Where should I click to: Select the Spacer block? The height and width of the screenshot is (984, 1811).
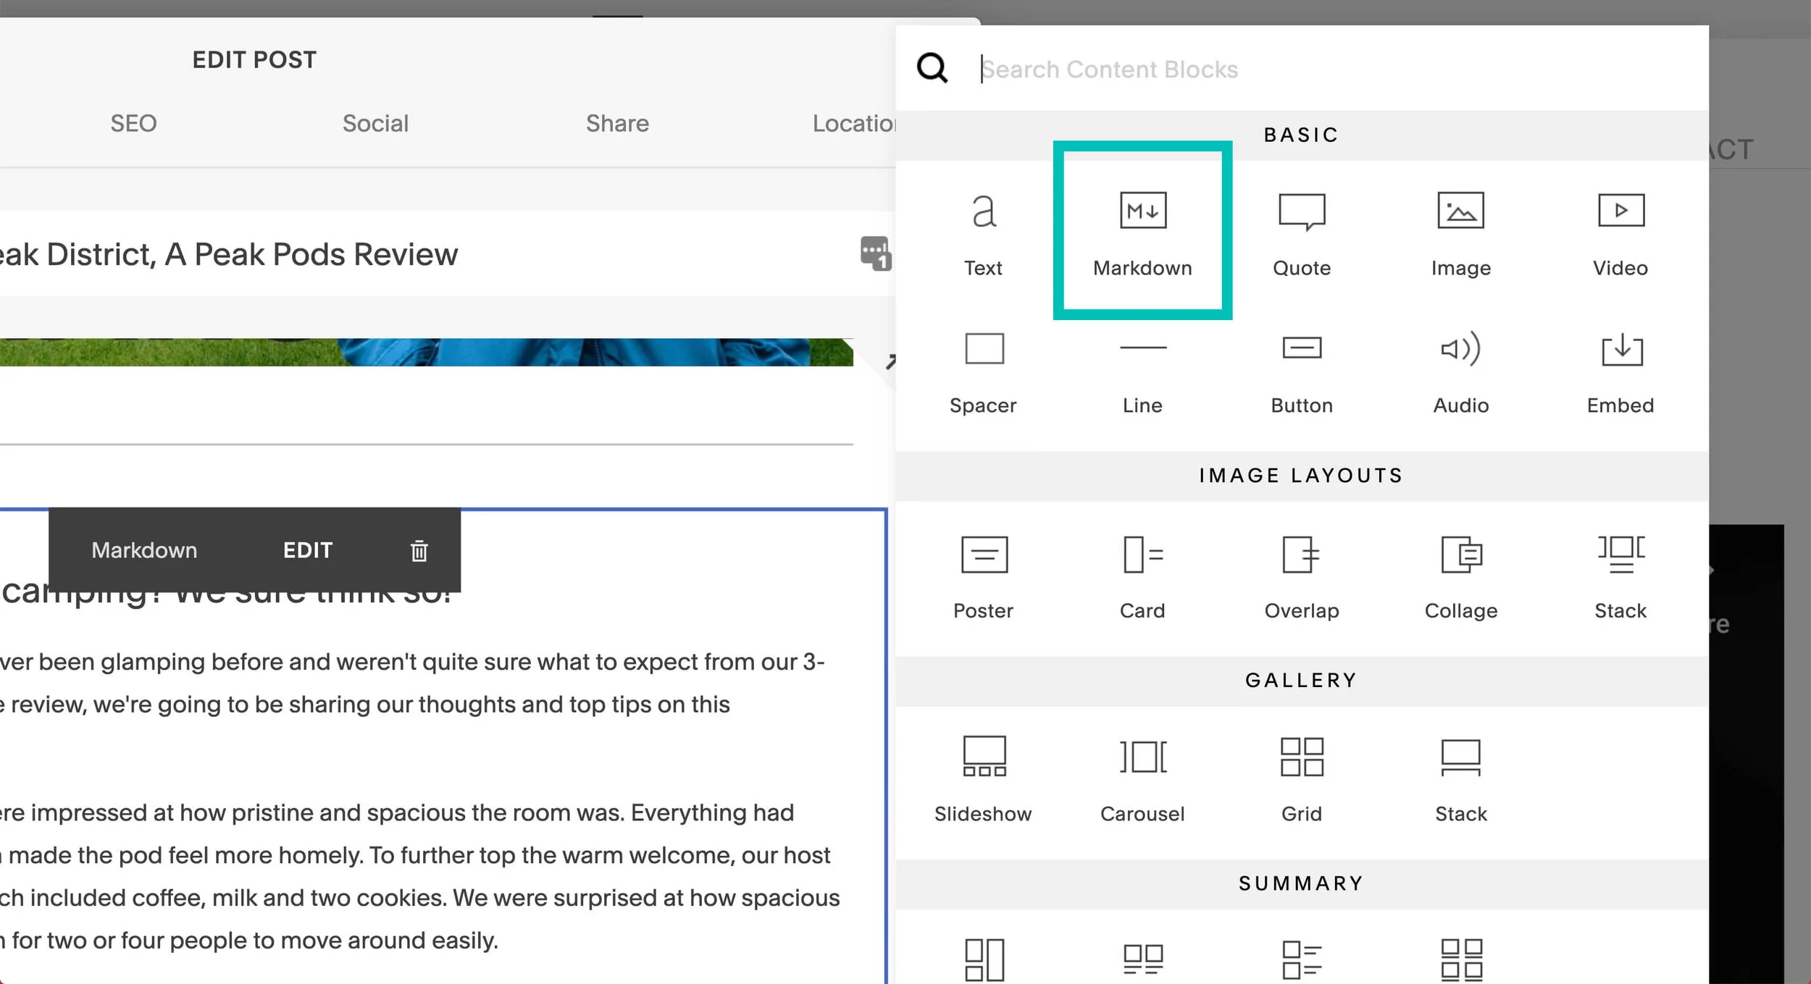983,371
